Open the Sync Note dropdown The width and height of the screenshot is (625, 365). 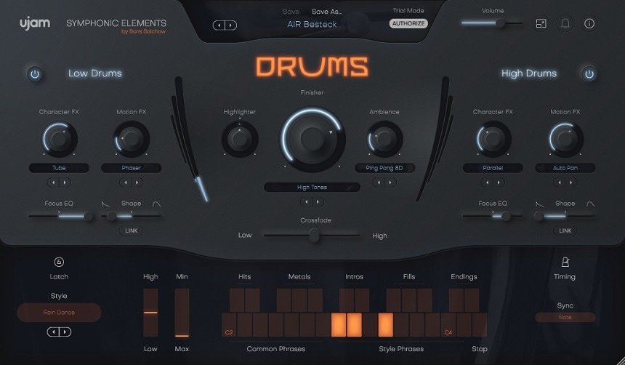point(565,318)
